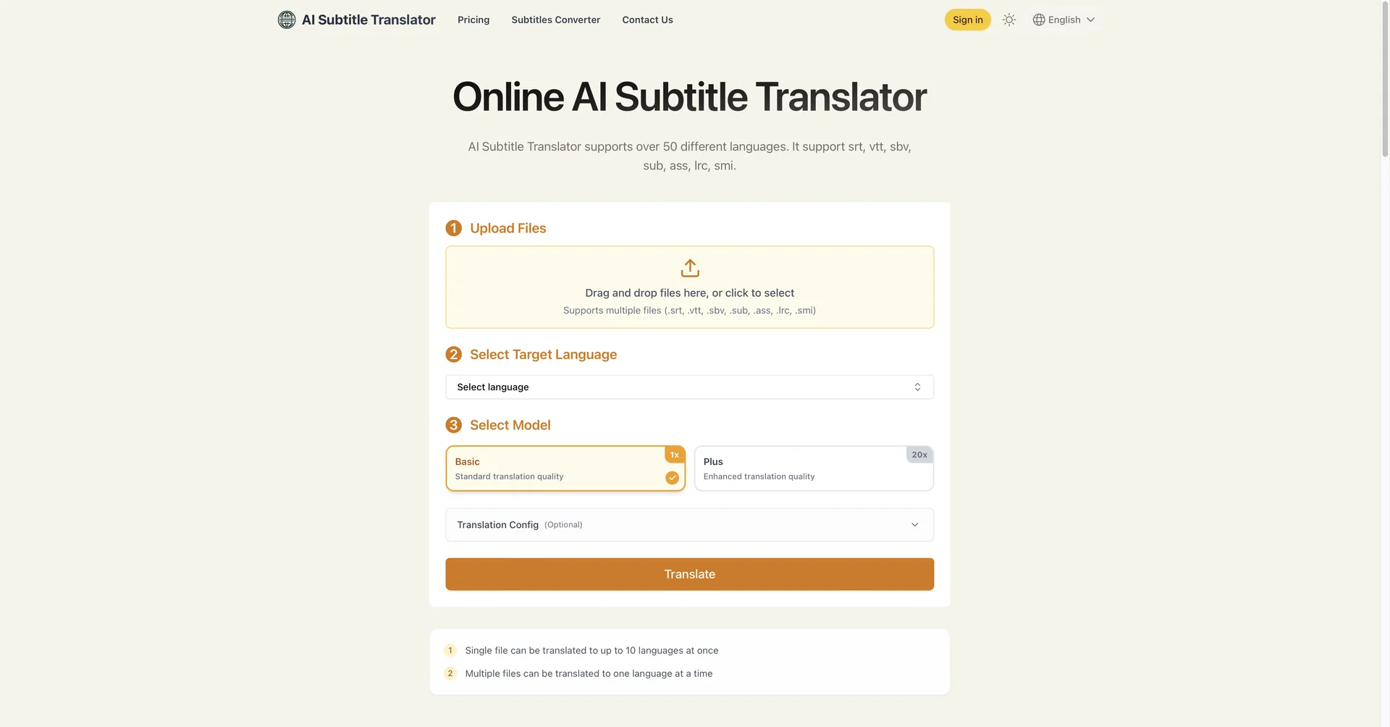1390x727 pixels.
Task: Click the orange checkmark on Basic model
Action: pyautogui.click(x=672, y=478)
